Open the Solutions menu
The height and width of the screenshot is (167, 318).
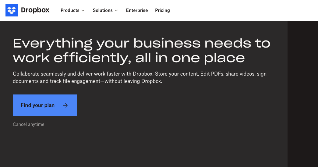point(103,10)
